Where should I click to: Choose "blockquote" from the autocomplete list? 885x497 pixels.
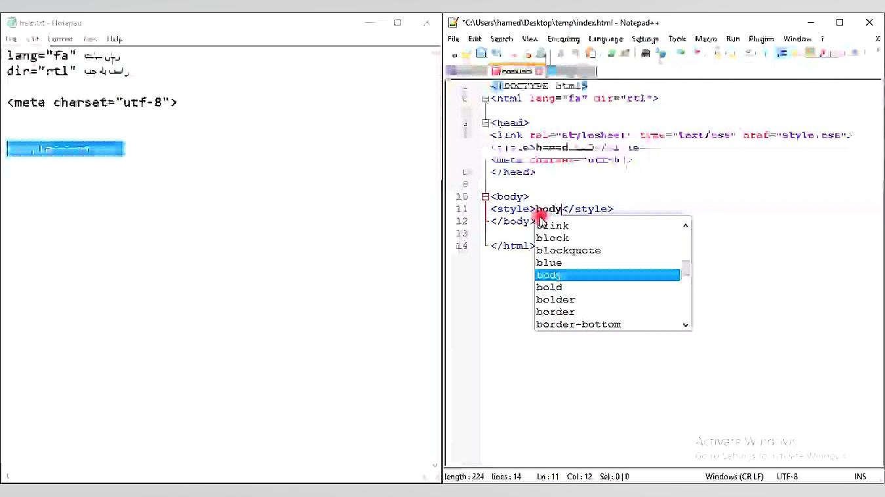[568, 250]
